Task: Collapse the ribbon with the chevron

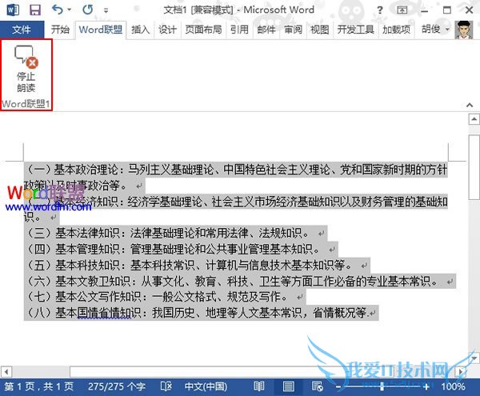Action: click(x=470, y=105)
